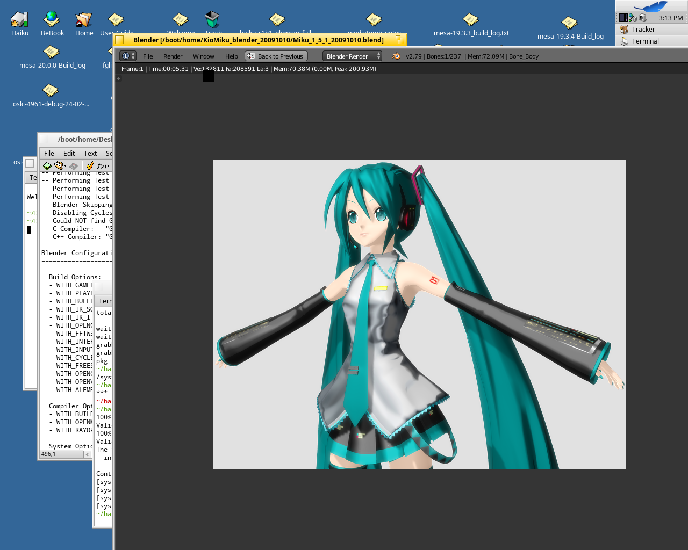Click text editor window close box
This screenshot has width=688, height=550.
[x=44, y=139]
